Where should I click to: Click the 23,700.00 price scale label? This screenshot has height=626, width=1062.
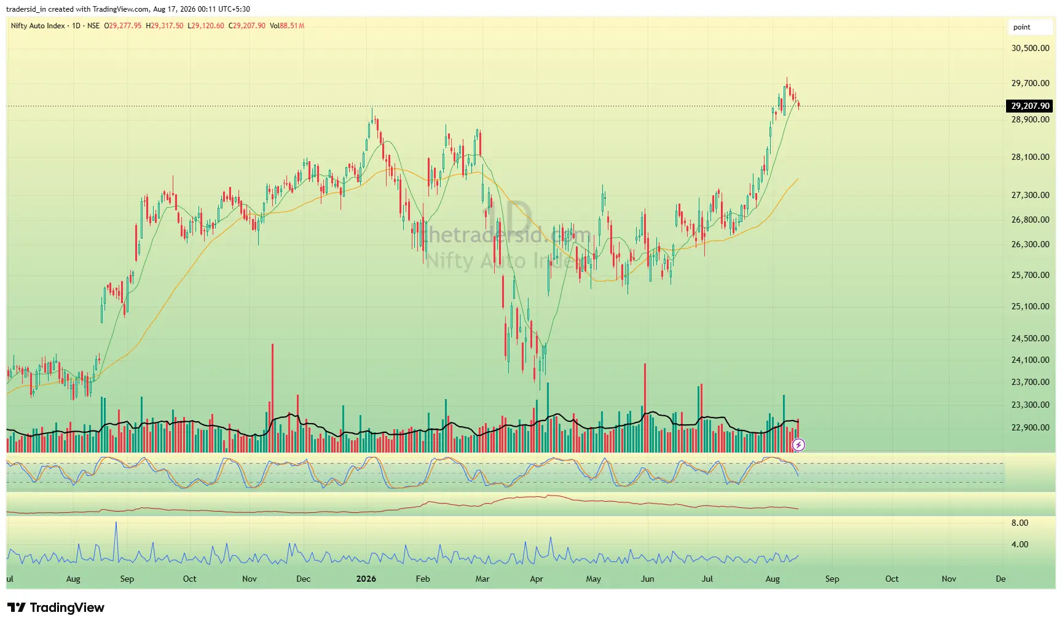1031,382
